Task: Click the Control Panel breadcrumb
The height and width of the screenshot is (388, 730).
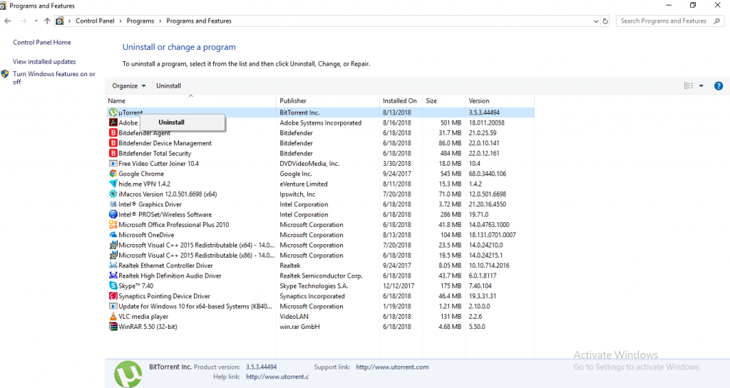Action: pyautogui.click(x=95, y=21)
